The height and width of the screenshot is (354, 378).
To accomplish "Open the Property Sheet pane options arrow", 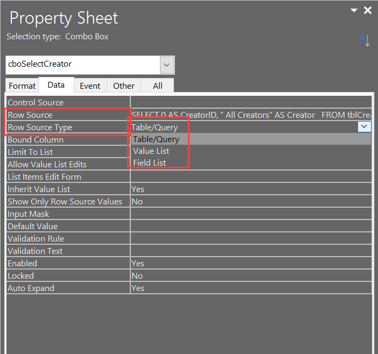I will [x=354, y=10].
